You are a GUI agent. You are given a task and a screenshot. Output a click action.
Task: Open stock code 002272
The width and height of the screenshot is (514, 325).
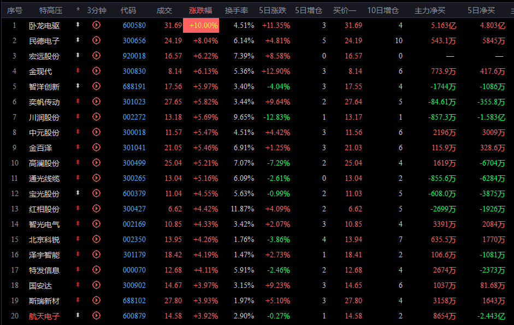(x=134, y=117)
